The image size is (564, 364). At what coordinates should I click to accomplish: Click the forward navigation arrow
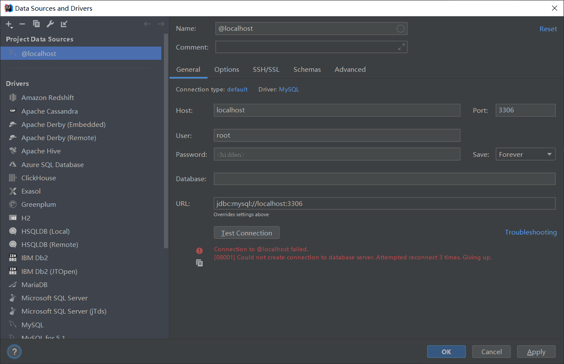click(x=161, y=24)
